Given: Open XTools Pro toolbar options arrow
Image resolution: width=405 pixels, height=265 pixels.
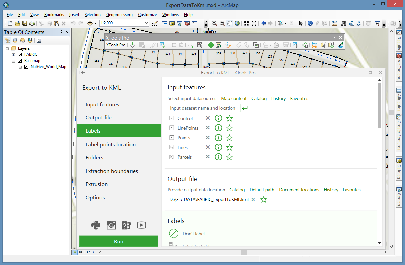Looking at the screenshot, I should pyautogui.click(x=335, y=38).
